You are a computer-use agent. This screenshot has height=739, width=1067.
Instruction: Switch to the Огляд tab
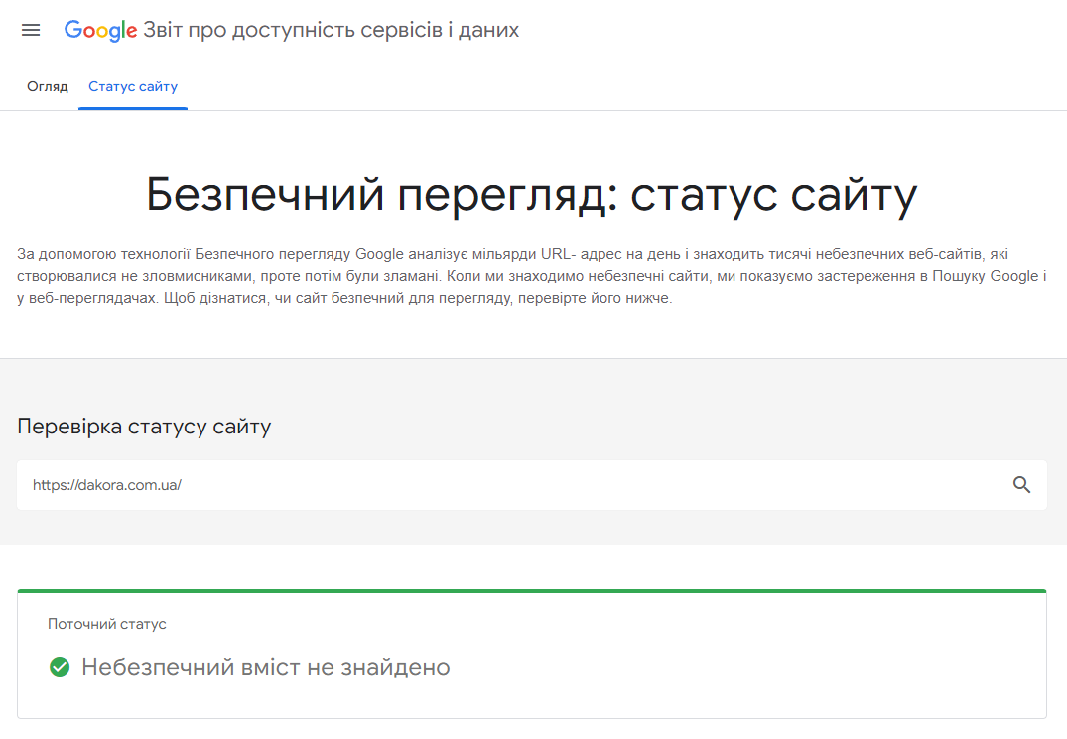[48, 87]
